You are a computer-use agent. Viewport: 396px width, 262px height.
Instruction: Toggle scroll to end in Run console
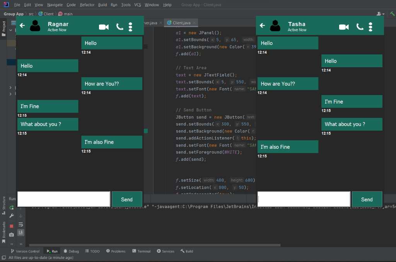click(x=21, y=233)
